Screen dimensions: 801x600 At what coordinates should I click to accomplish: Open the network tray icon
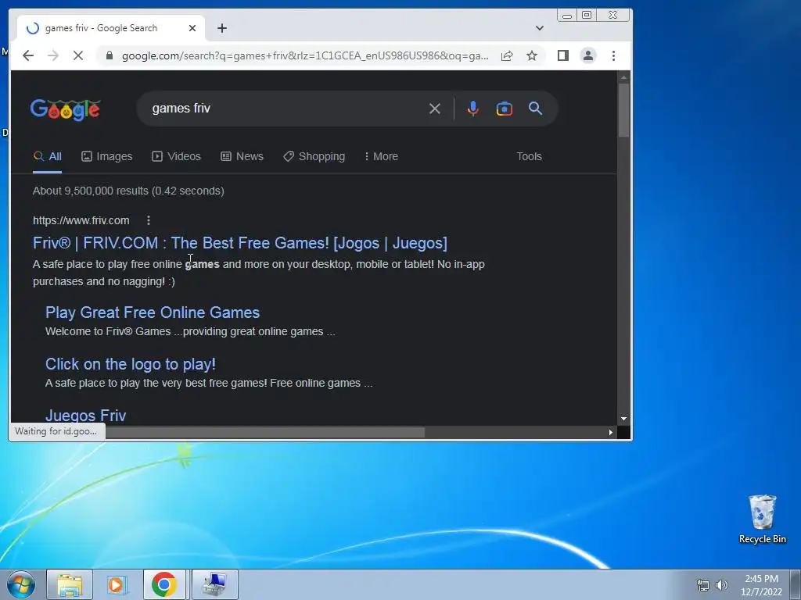click(x=703, y=585)
